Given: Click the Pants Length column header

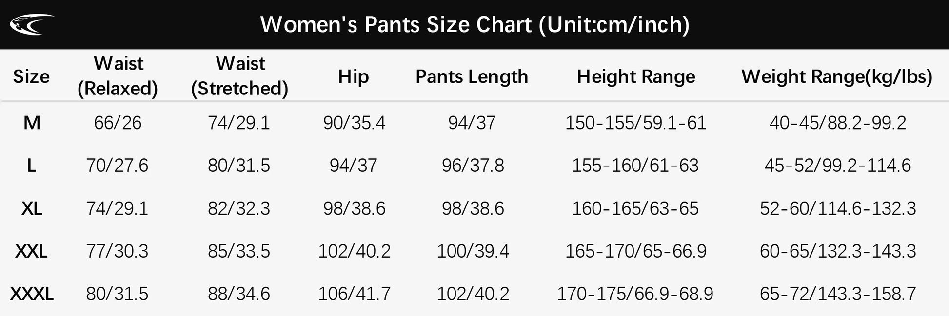Looking at the screenshot, I should (x=472, y=76).
